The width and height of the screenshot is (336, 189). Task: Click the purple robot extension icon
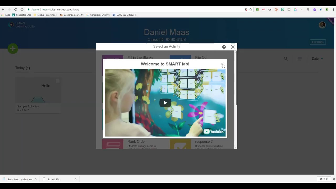314,9
